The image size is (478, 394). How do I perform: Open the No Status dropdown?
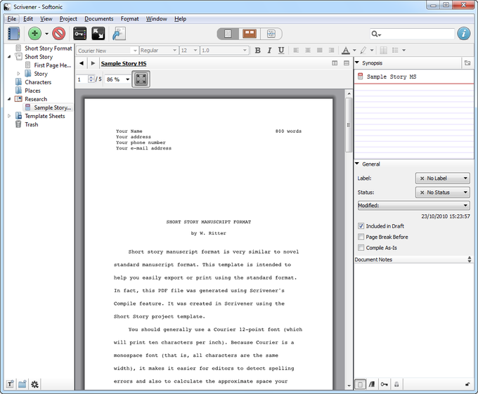(443, 192)
